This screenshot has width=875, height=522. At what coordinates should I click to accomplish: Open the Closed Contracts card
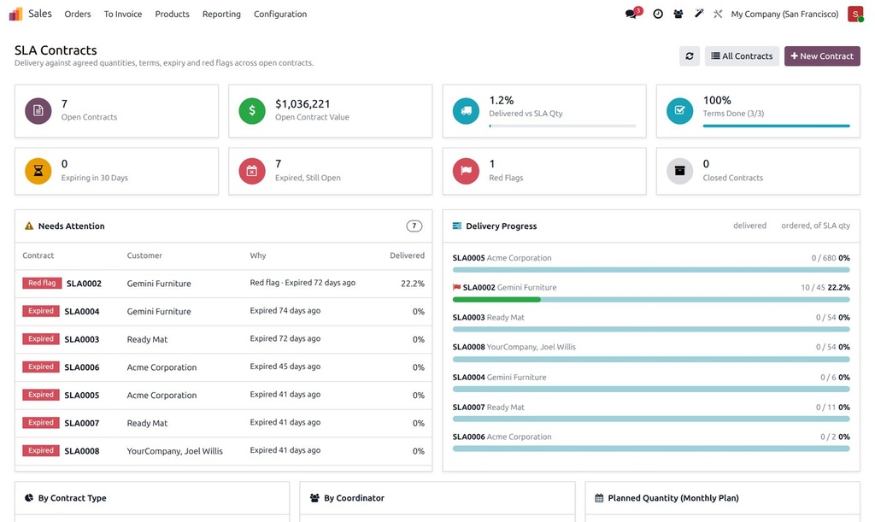758,171
